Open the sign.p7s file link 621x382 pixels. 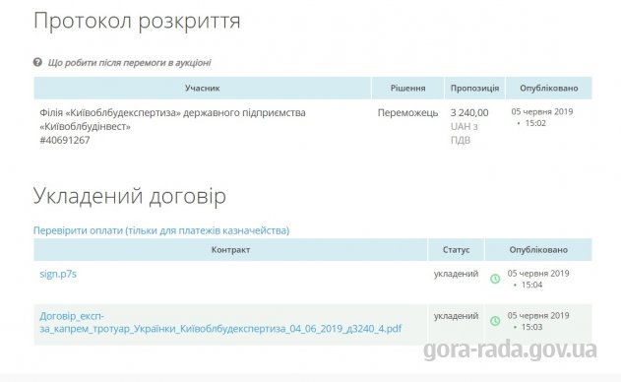(58, 274)
